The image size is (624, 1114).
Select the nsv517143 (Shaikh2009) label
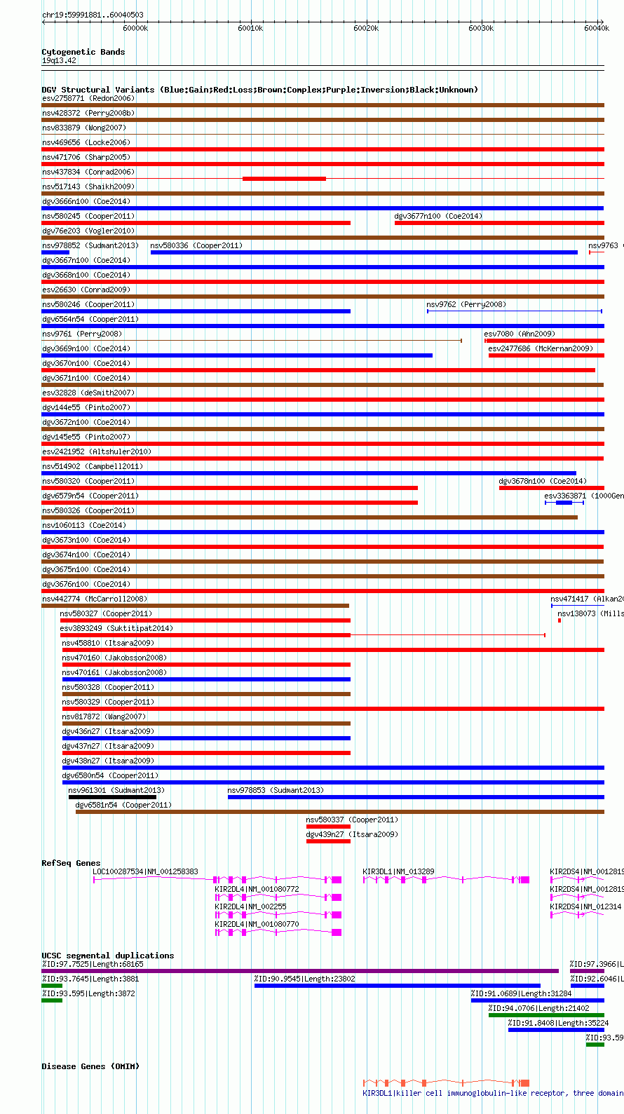point(88,186)
